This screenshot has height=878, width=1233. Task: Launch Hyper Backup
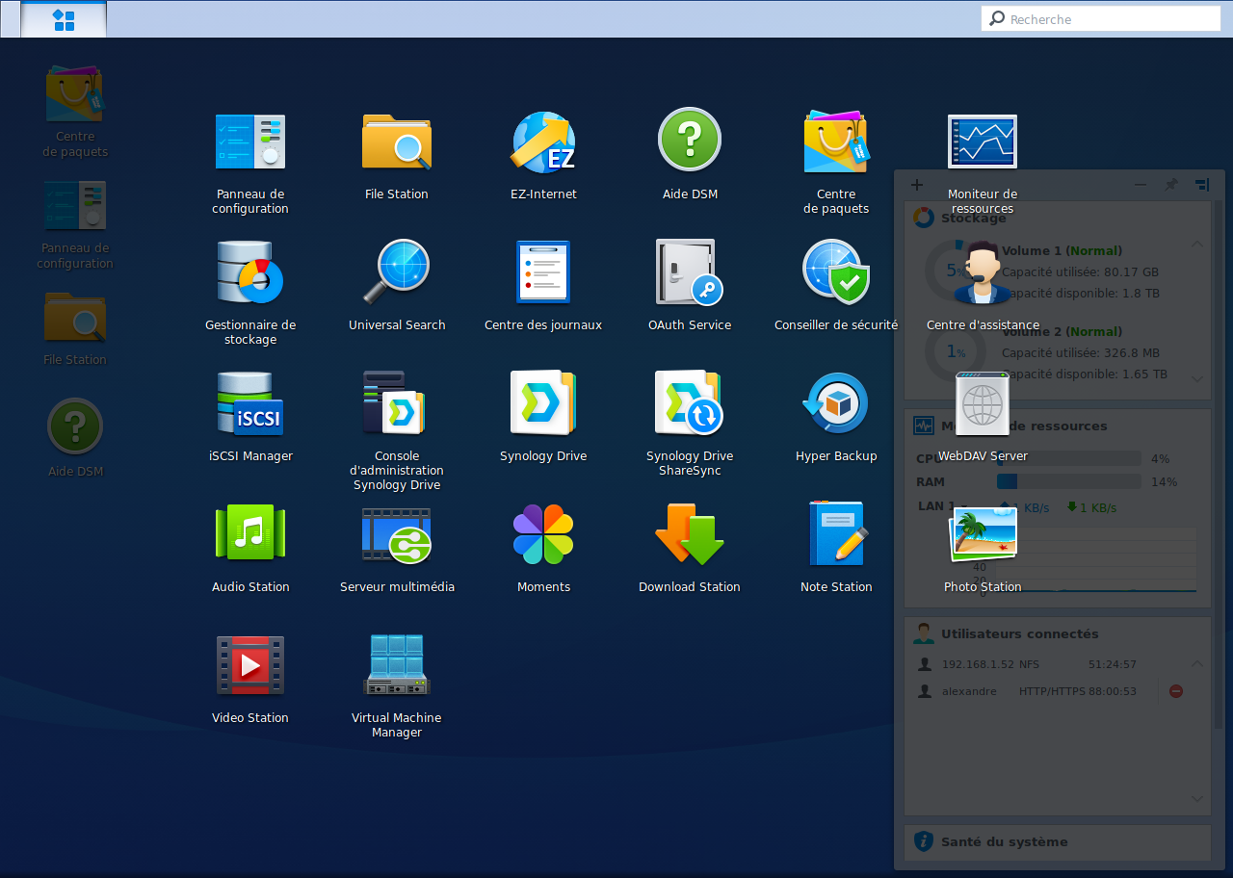tap(836, 404)
